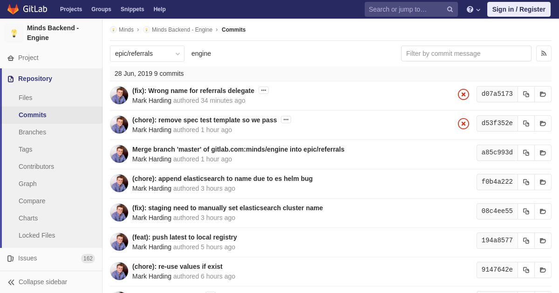Click the Collapse sidebar double-chevron icon

pyautogui.click(x=11, y=282)
